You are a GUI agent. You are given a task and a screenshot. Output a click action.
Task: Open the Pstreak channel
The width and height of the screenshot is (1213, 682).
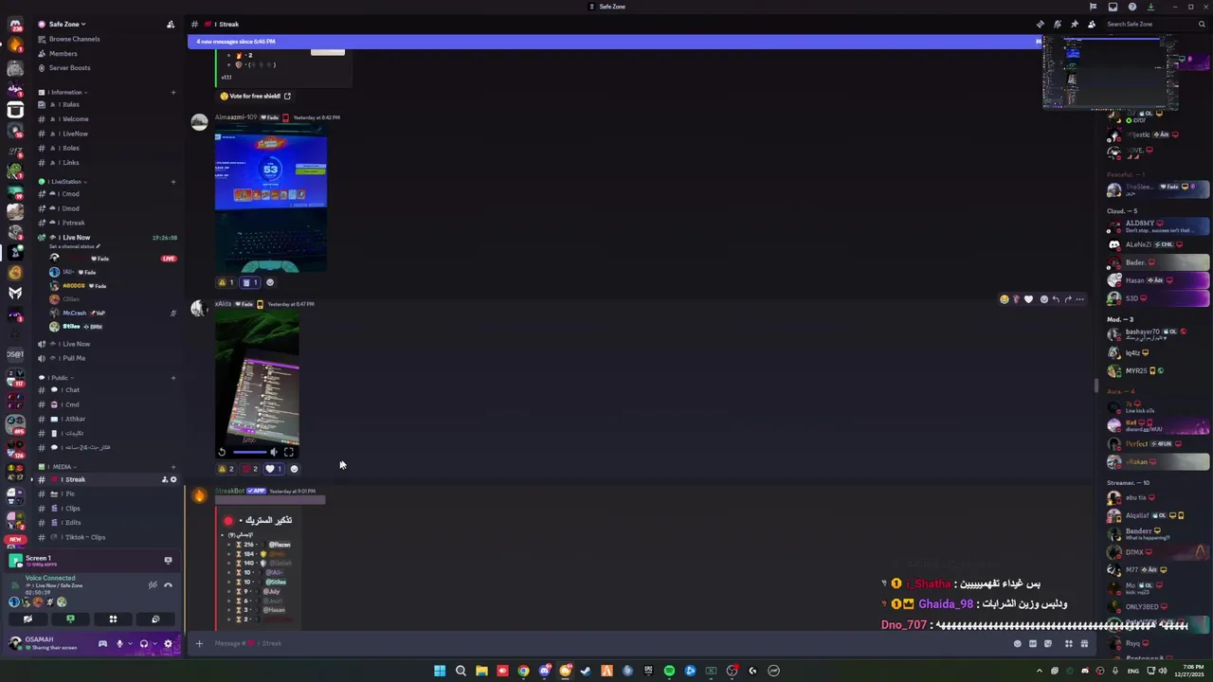pos(72,223)
